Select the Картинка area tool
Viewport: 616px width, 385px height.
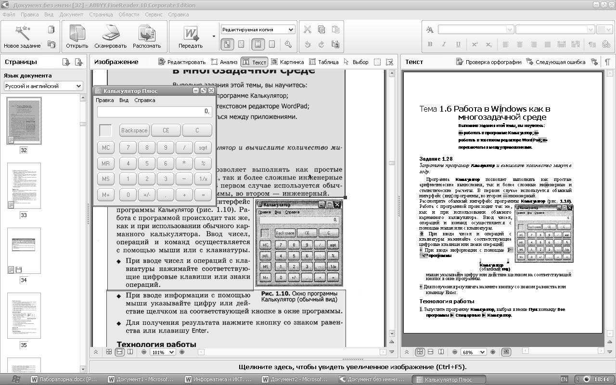click(x=287, y=62)
